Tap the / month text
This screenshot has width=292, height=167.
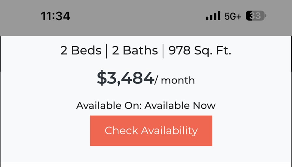point(175,80)
